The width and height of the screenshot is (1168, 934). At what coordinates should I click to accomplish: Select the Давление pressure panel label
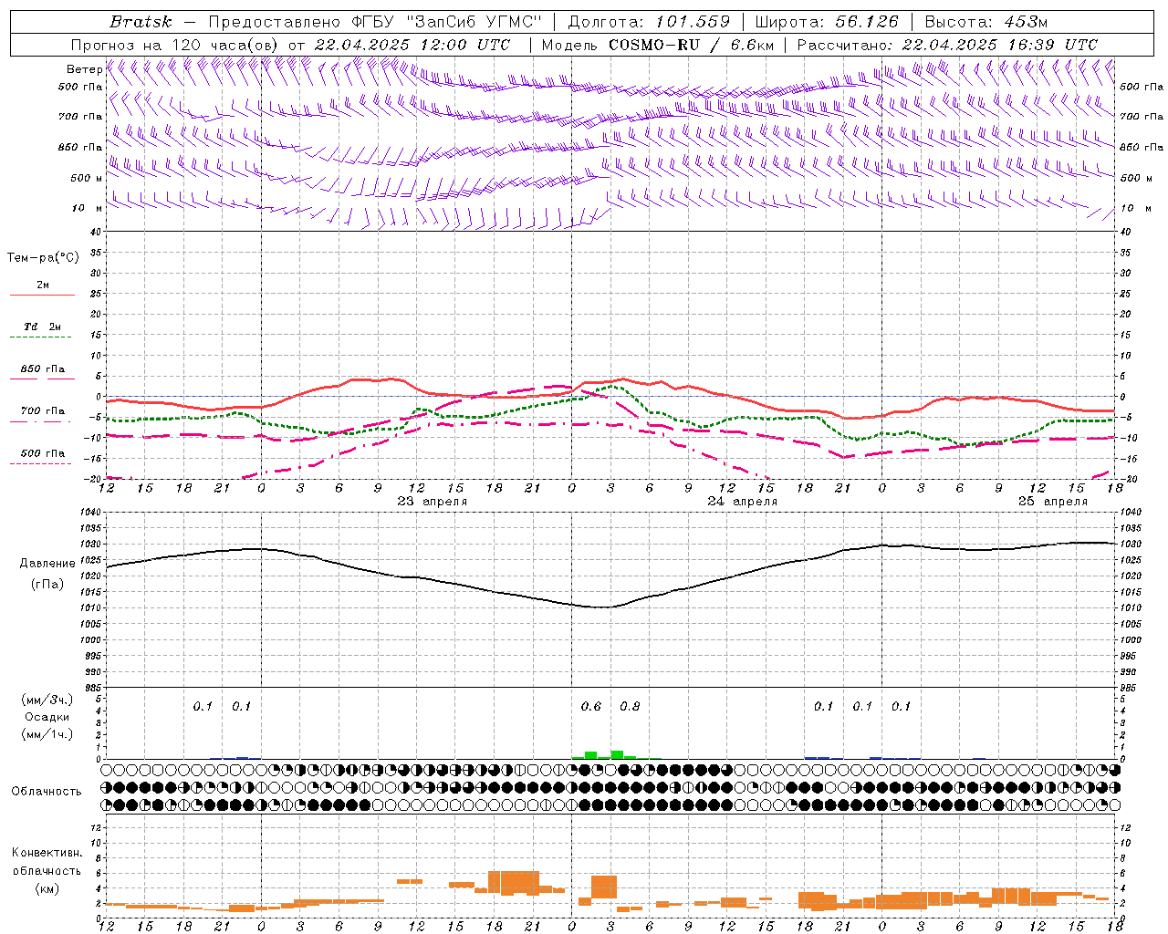pyautogui.click(x=46, y=564)
